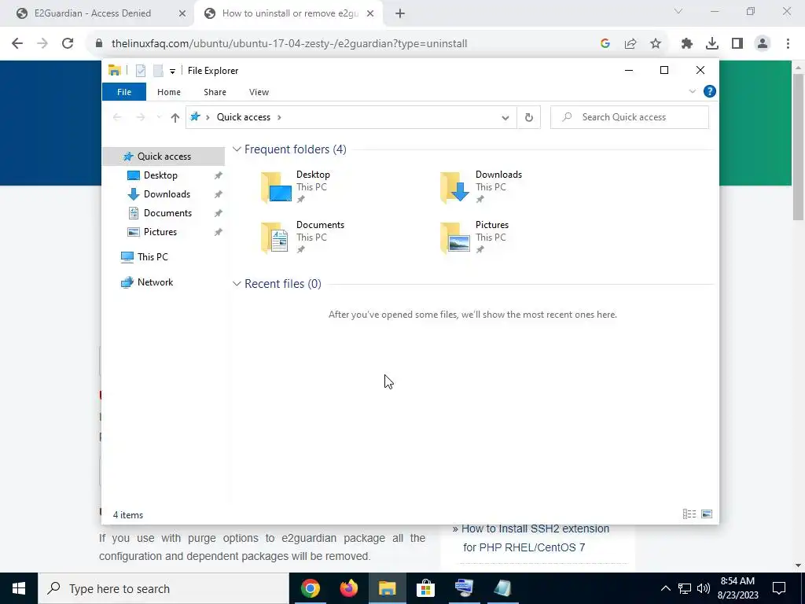This screenshot has width=805, height=604.
Task: Open the taskbar clock showing 8:54 AM
Action: pos(737,588)
